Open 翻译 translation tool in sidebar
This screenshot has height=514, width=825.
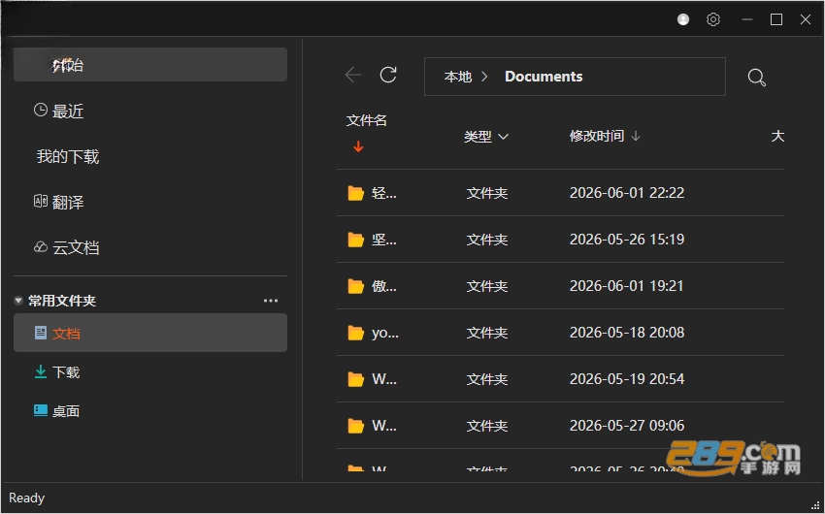click(x=58, y=202)
